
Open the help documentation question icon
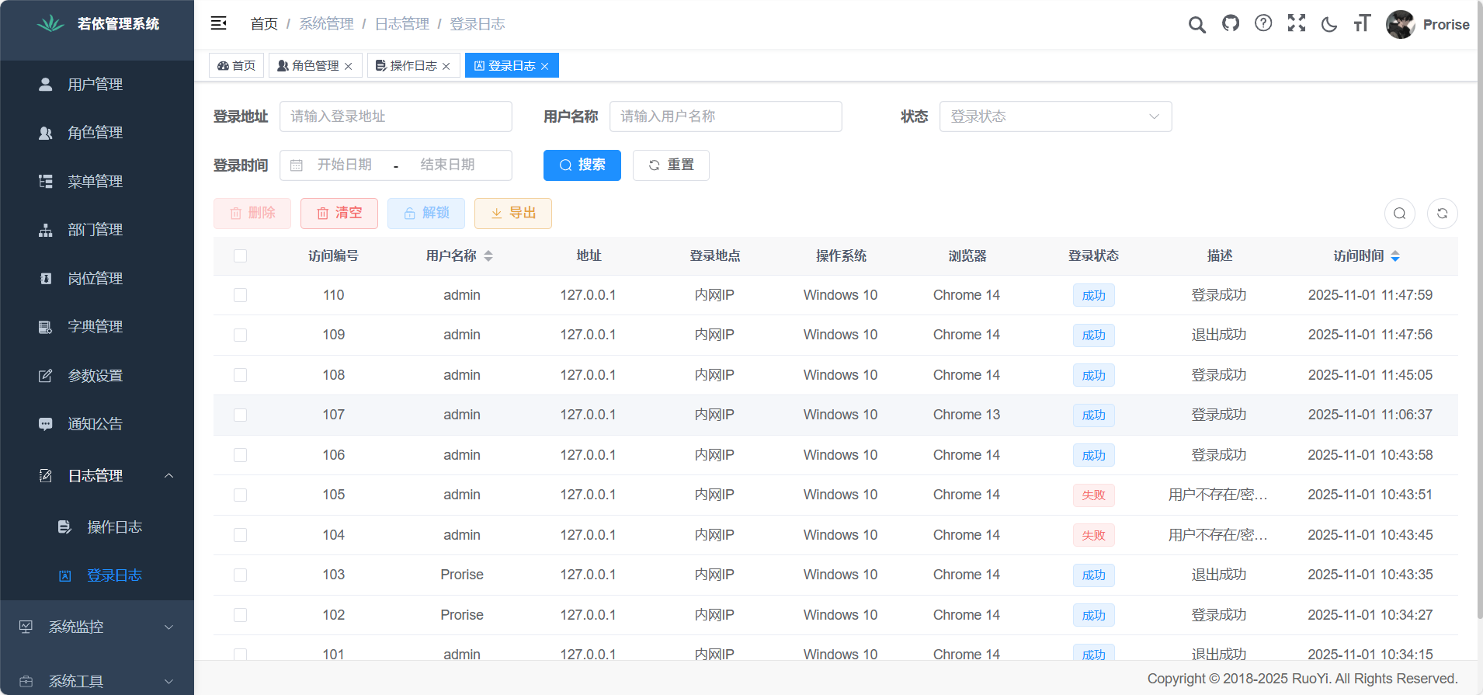tap(1263, 23)
